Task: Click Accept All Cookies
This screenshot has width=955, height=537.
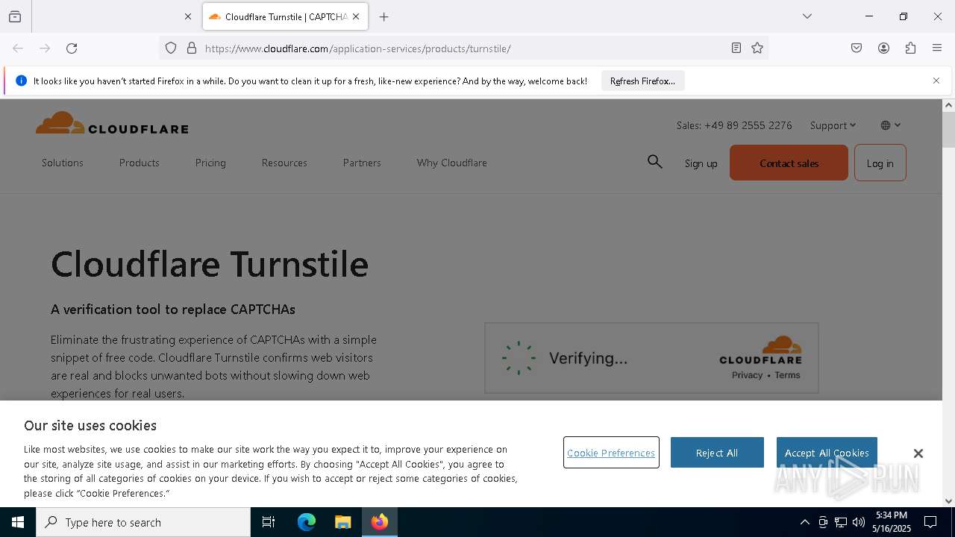Action: coord(827,453)
